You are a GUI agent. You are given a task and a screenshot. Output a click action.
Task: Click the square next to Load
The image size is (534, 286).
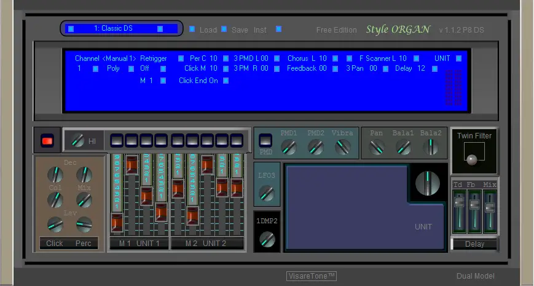192,29
